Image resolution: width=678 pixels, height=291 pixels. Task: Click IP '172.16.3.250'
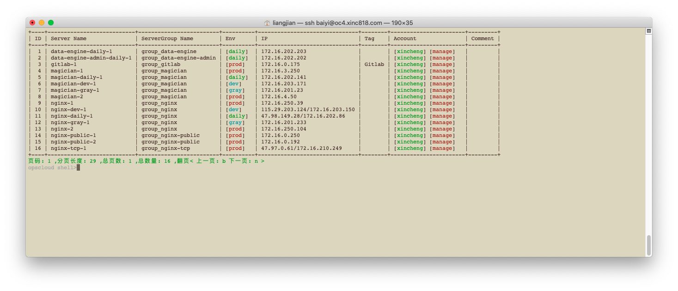coord(281,71)
